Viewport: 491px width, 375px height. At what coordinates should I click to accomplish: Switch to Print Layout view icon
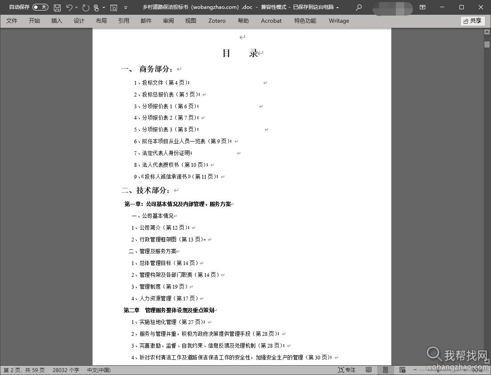(x=385, y=370)
